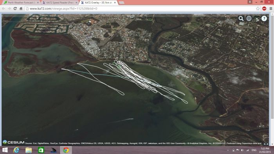Click the globe scene mode picker
Screen dimensions: 274x154
249,18
